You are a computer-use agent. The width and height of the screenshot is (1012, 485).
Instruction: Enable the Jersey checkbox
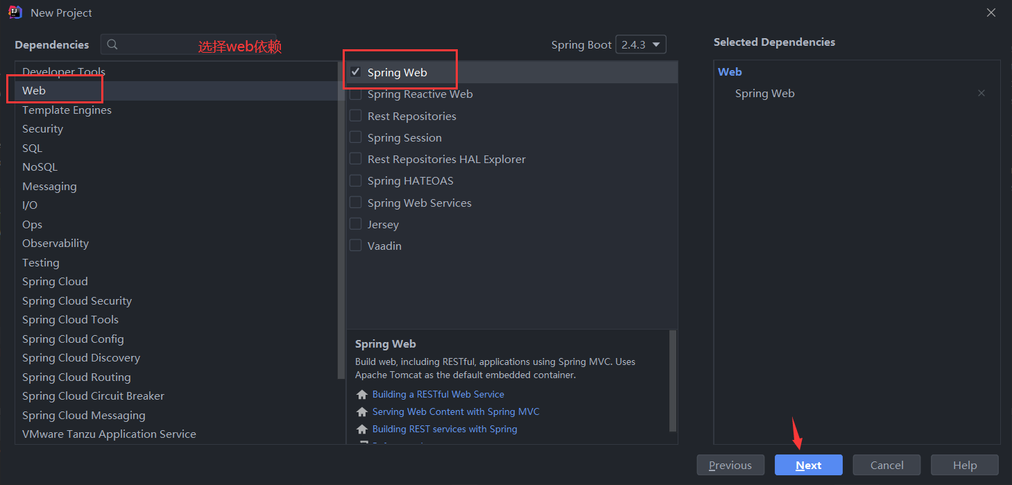(x=356, y=224)
